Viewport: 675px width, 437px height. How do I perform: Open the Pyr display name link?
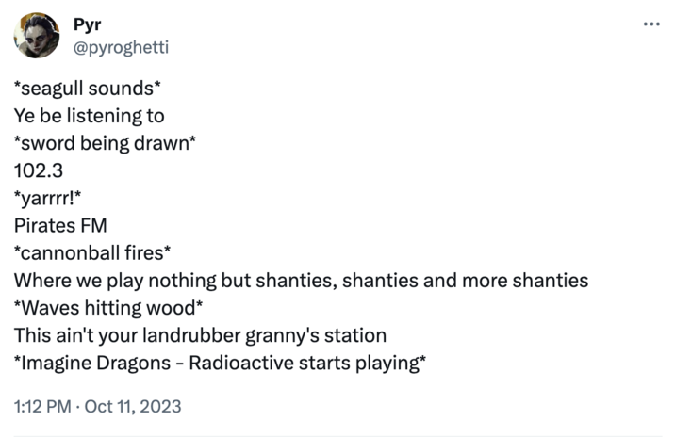(87, 24)
